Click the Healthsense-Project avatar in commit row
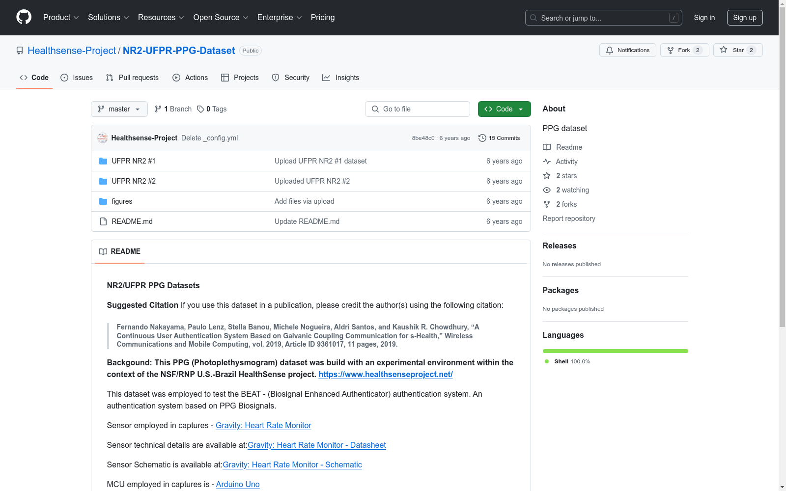Screen dimensions: 786x491 103,138
